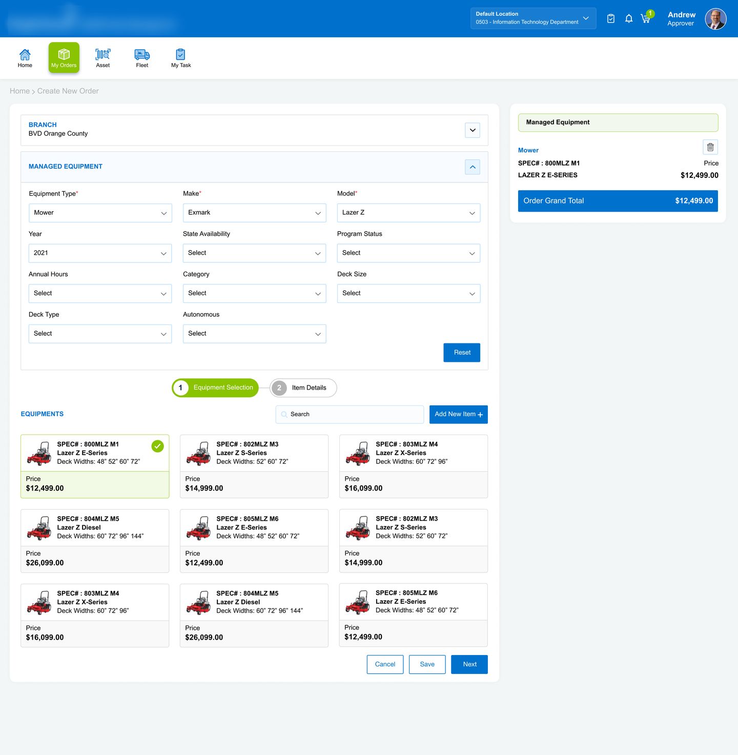Open the Program Status dropdown
The width and height of the screenshot is (738, 755).
click(x=409, y=253)
